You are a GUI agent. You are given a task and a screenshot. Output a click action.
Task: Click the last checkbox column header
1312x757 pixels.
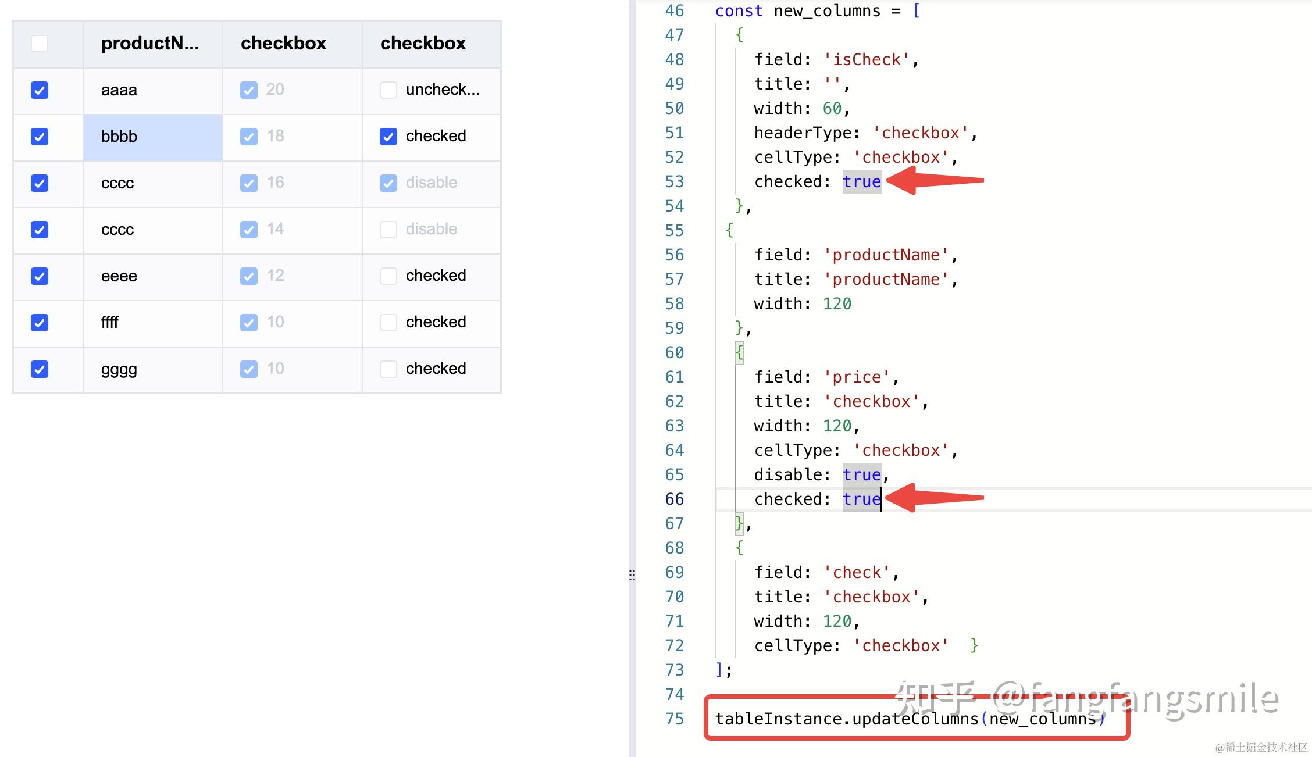423,44
